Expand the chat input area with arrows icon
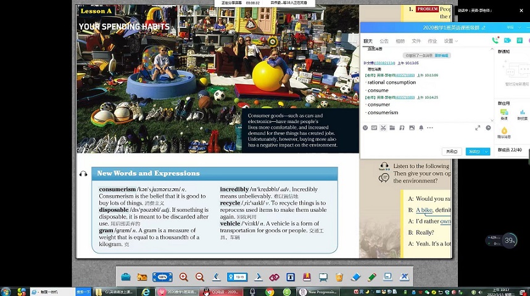Viewport: 530px width, 296px height. tap(478, 128)
